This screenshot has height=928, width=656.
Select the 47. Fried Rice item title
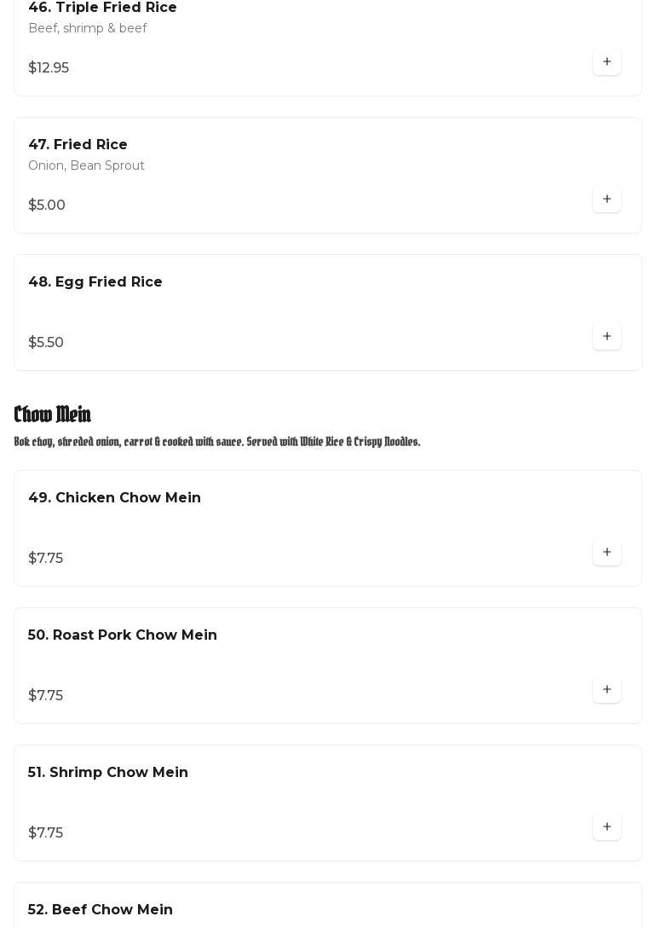[x=78, y=145]
